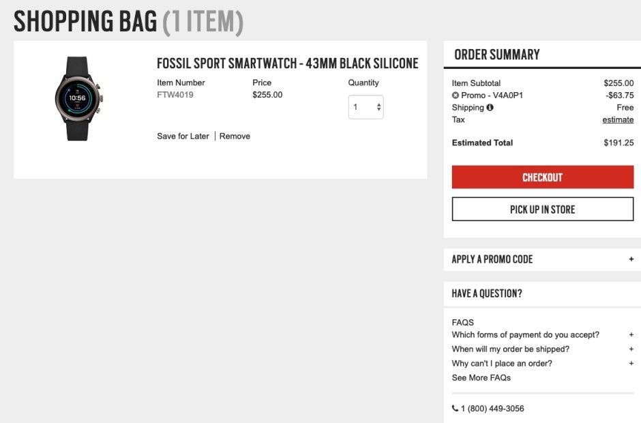Save the smartwatch for later
Image resolution: width=641 pixels, height=423 pixels.
[183, 136]
